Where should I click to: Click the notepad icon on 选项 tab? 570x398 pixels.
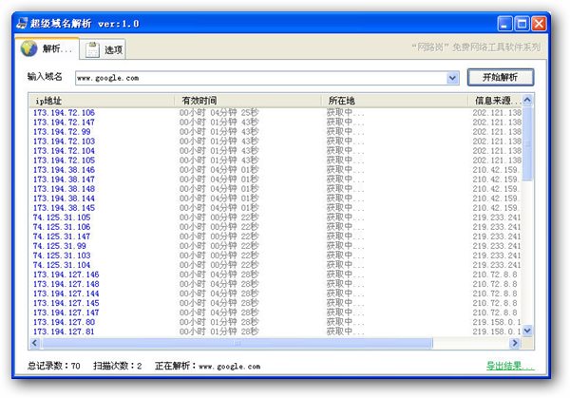point(92,49)
